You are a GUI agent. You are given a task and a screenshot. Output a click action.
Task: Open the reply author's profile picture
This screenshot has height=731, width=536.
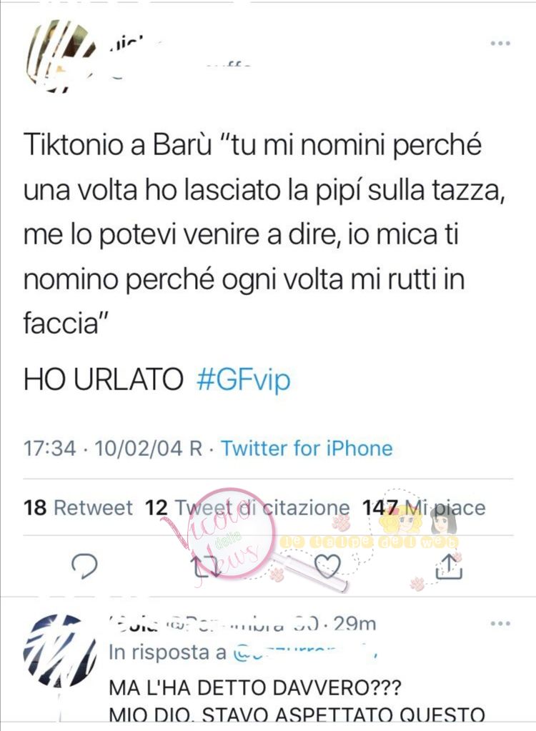pos(59,650)
